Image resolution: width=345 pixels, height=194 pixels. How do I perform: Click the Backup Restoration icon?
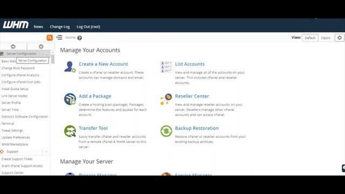pyautogui.click(x=166, y=131)
